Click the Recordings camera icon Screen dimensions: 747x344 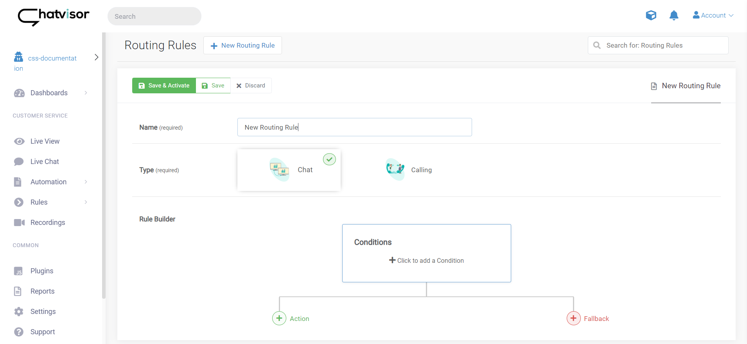[x=20, y=223]
